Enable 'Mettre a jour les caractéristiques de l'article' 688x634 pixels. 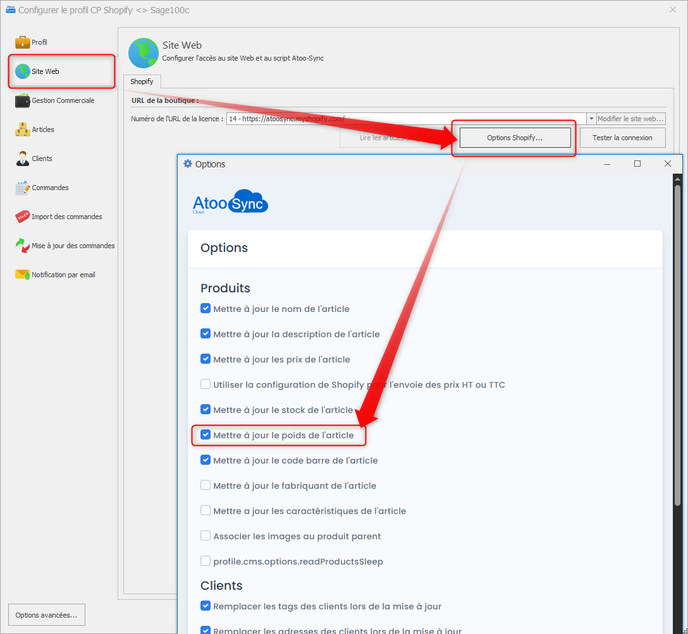pyautogui.click(x=206, y=510)
